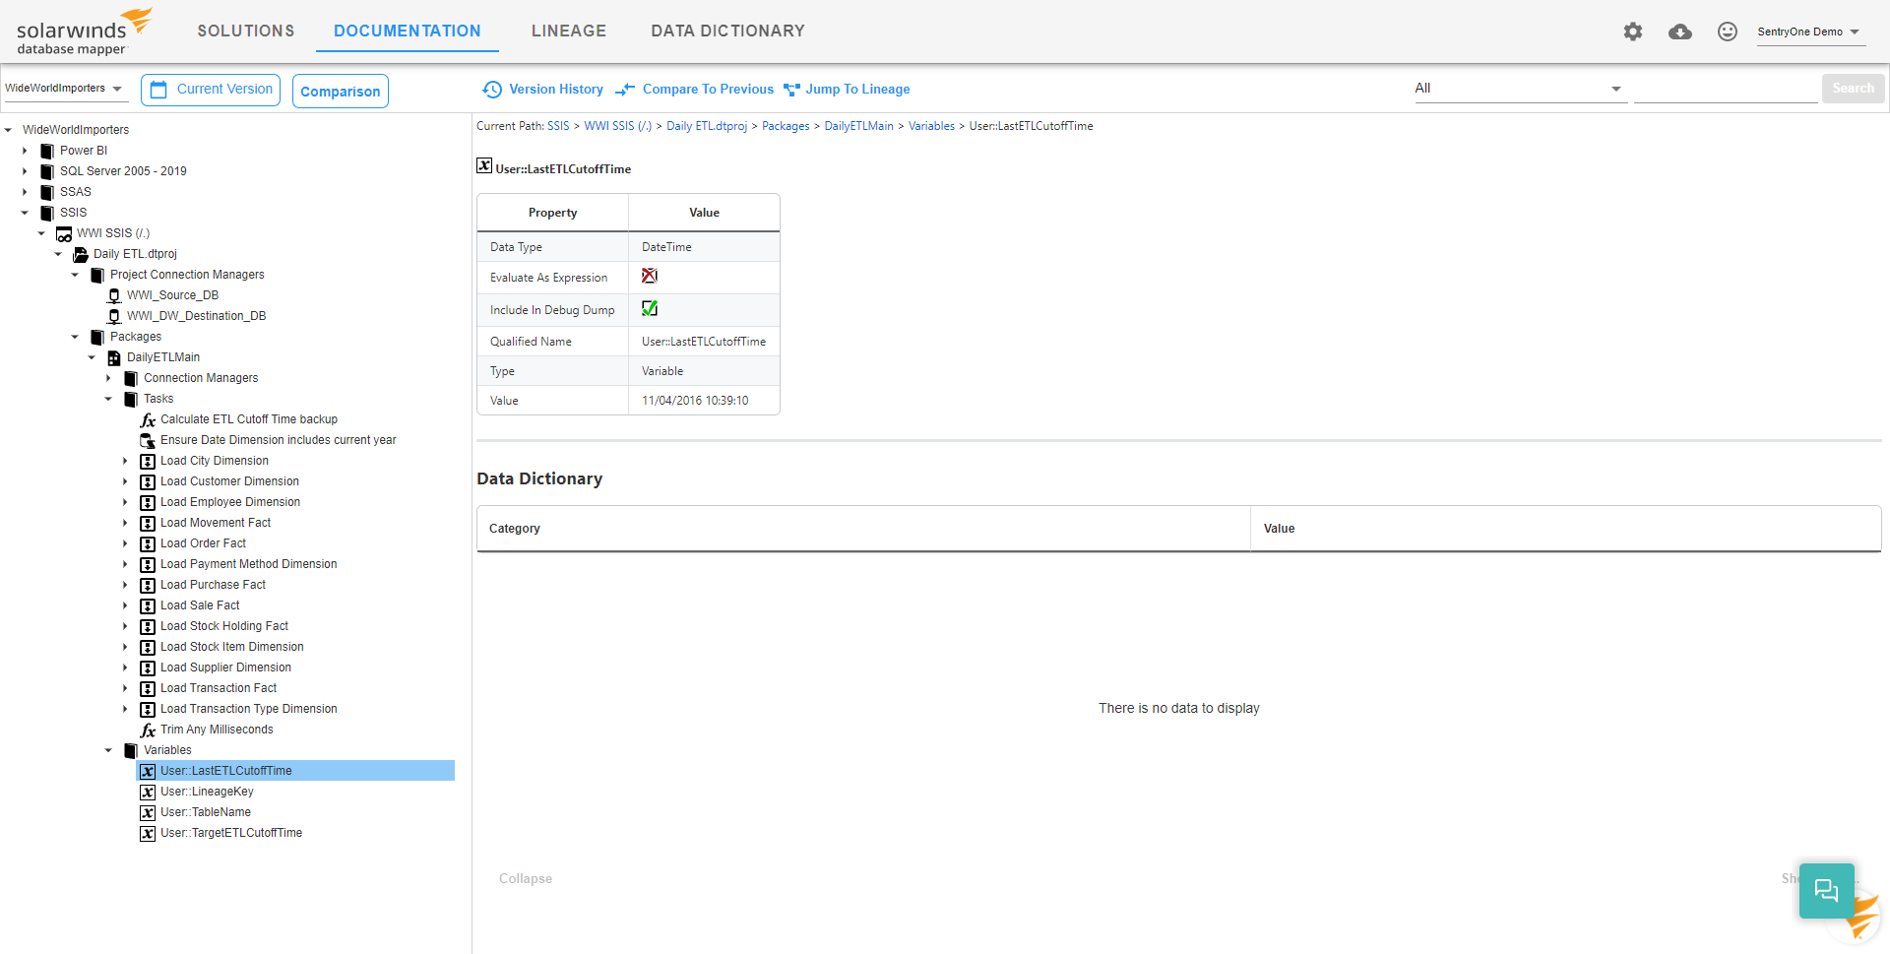The height and width of the screenshot is (954, 1890).
Task: Click the search text input field
Action: coord(1726,89)
